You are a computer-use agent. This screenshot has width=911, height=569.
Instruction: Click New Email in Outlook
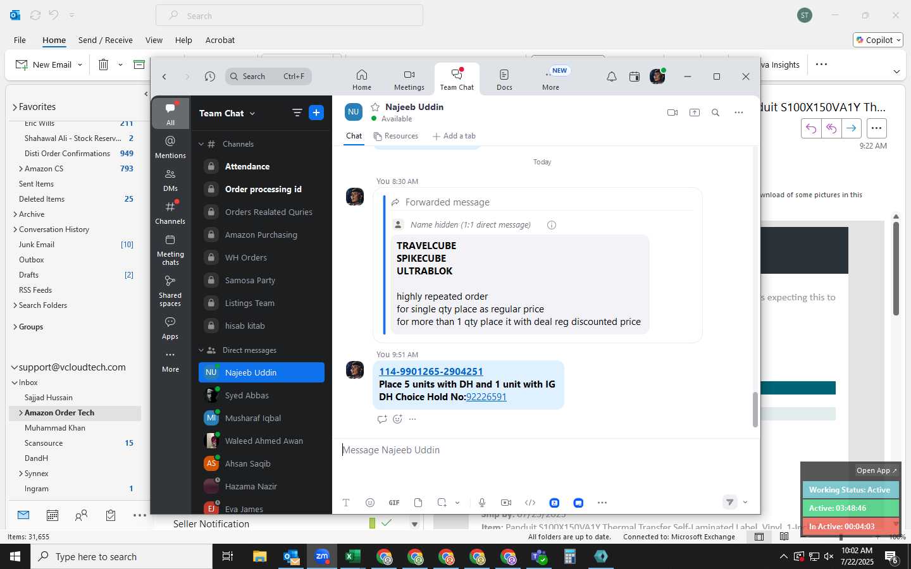tap(44, 64)
